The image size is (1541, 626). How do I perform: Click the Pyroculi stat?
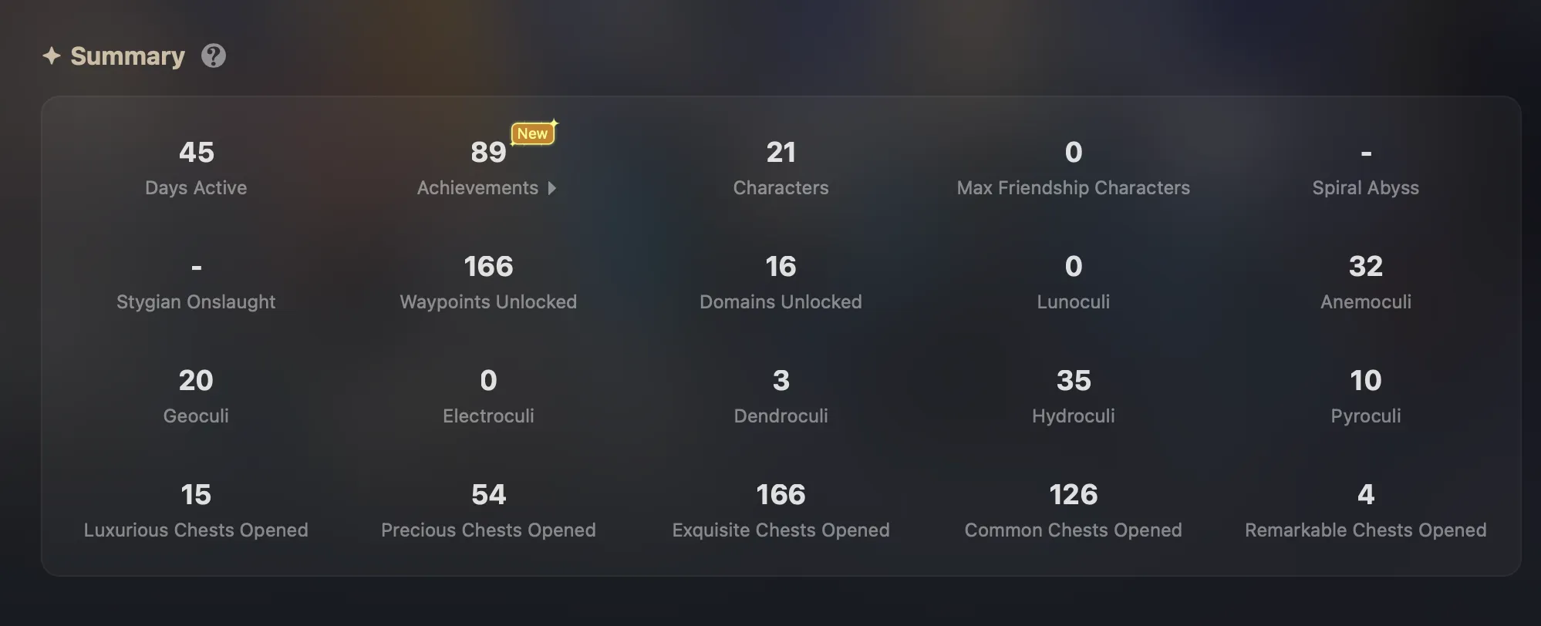click(1365, 397)
